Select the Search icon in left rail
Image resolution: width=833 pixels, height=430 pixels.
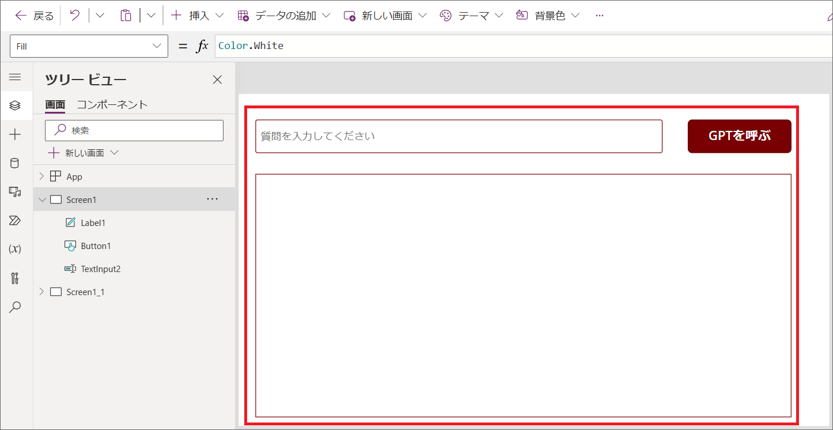16,307
